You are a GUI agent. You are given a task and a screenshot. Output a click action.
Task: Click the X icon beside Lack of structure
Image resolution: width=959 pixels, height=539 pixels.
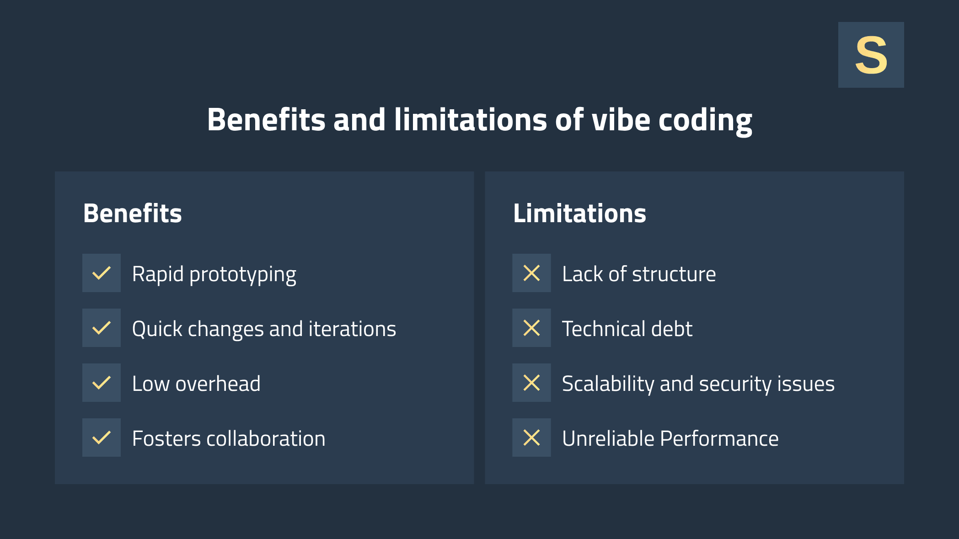pyautogui.click(x=531, y=273)
